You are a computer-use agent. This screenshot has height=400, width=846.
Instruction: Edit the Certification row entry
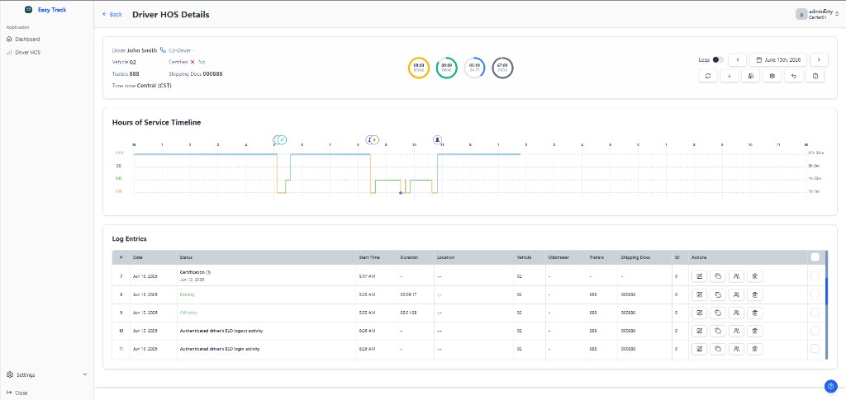[x=700, y=276]
